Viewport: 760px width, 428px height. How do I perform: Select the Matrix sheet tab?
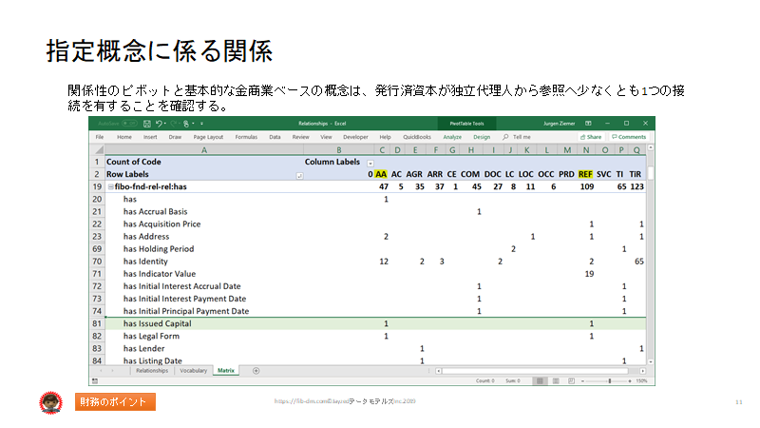click(x=226, y=371)
